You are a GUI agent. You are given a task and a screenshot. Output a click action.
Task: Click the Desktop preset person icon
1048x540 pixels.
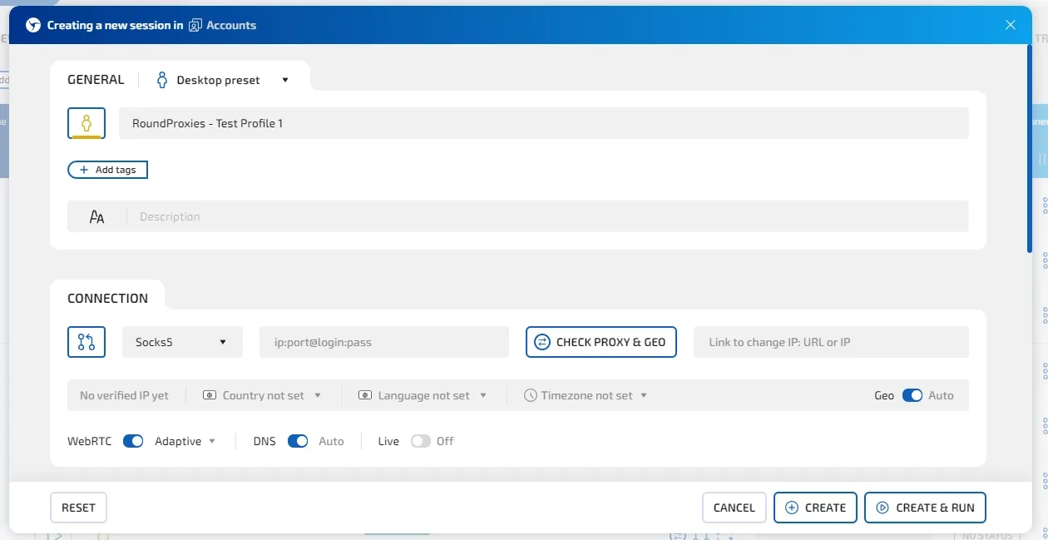coord(162,80)
